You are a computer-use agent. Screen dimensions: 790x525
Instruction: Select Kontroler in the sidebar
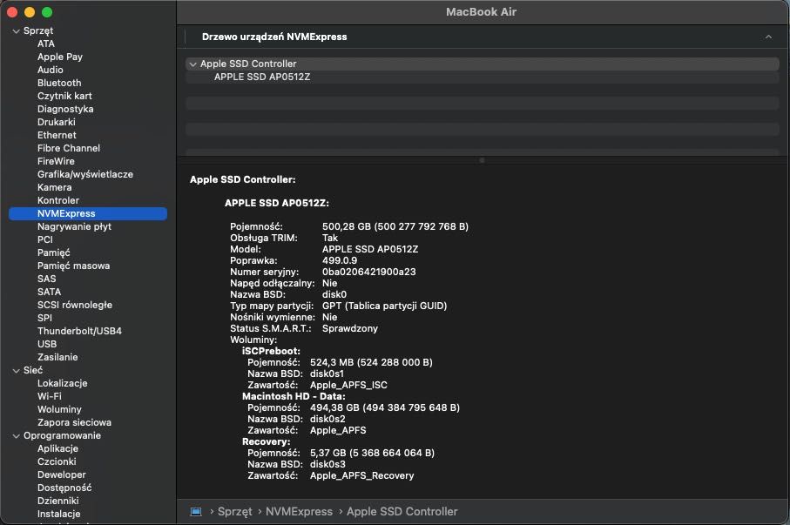click(x=58, y=201)
